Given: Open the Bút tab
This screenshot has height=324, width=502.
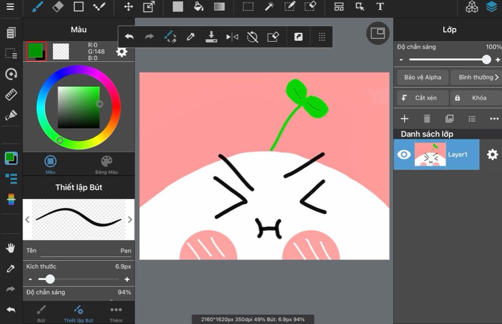Looking at the screenshot, I should pyautogui.click(x=41, y=313).
